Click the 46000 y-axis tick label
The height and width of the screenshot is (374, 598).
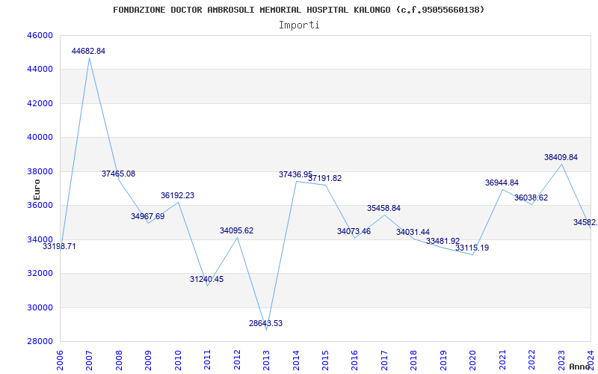coord(40,35)
